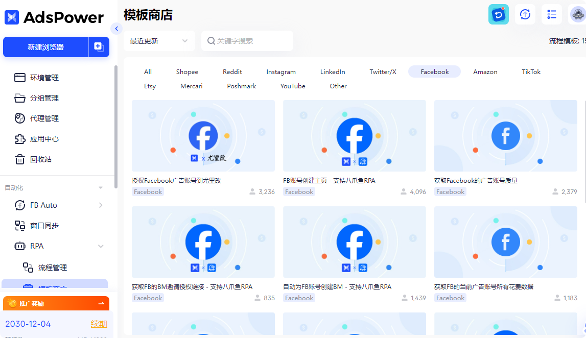Click the user count icon beside 4,096
586x338 pixels.
pos(404,191)
